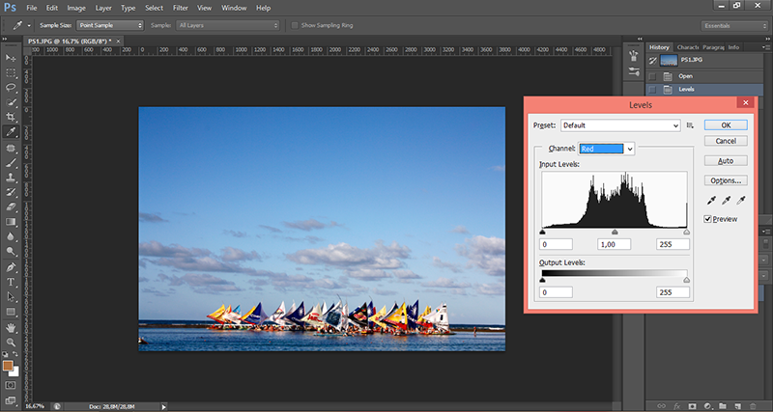Image resolution: width=773 pixels, height=412 pixels.
Task: Select the Zoom tool in toolbar
Action: [11, 341]
